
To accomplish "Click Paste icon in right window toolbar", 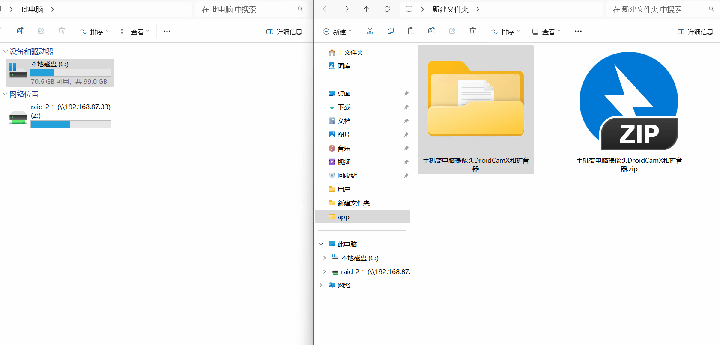I will (411, 31).
